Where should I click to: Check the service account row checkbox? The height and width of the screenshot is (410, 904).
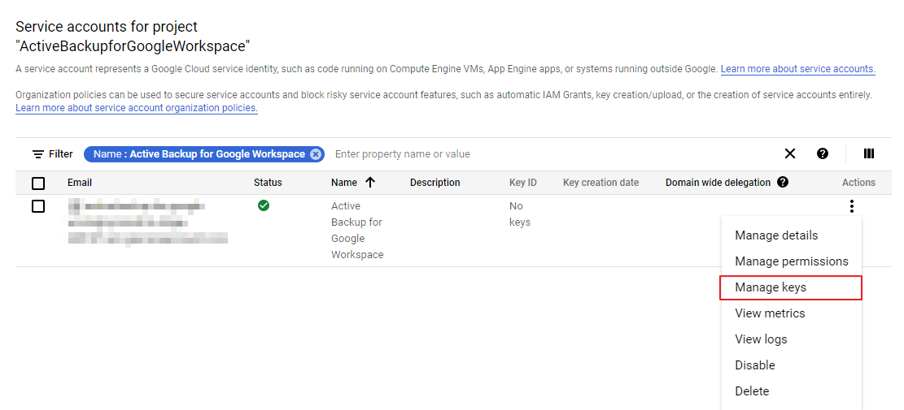point(38,206)
